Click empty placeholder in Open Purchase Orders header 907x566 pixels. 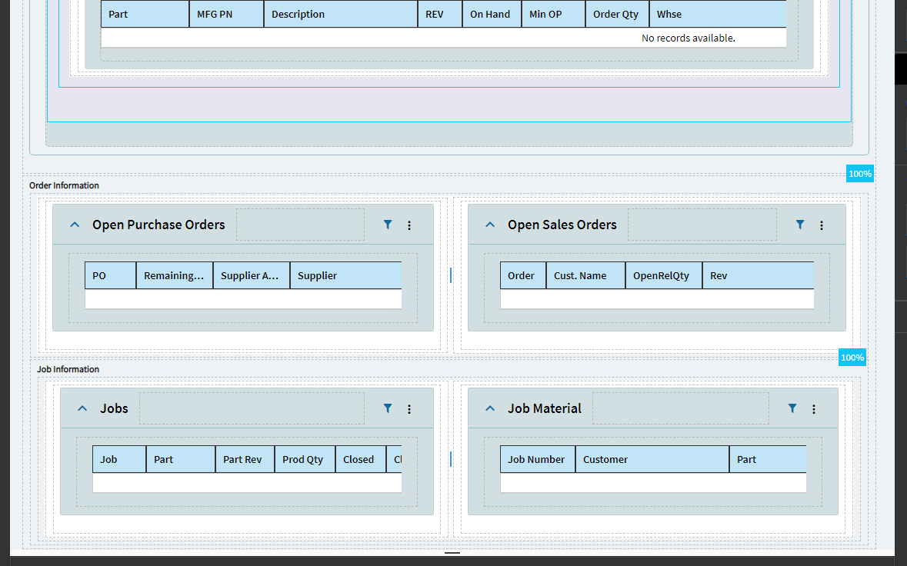click(x=300, y=225)
